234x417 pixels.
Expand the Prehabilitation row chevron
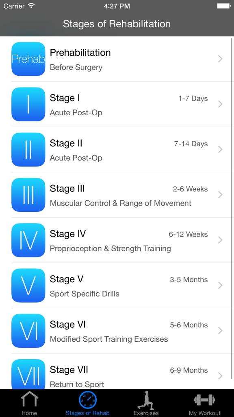point(220,59)
